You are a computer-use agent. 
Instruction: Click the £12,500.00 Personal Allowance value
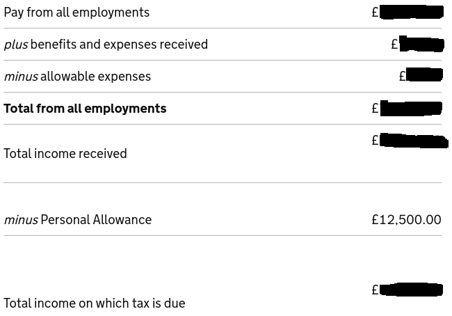406,220
